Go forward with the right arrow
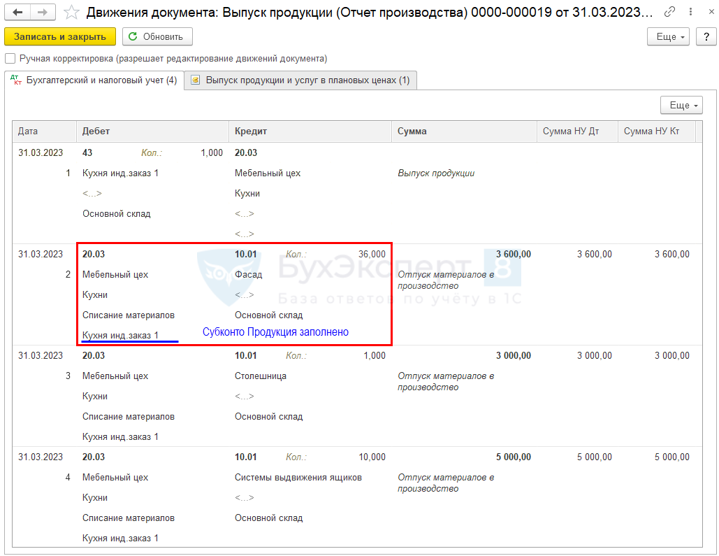 [43, 12]
